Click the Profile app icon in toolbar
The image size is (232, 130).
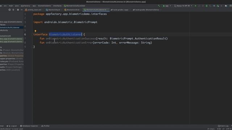click(214, 6)
